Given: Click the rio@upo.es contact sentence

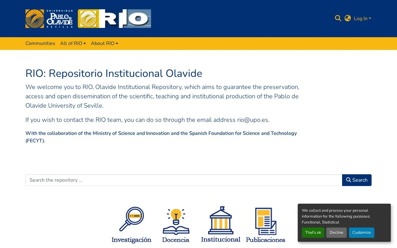Looking at the screenshot, I should click(148, 120).
